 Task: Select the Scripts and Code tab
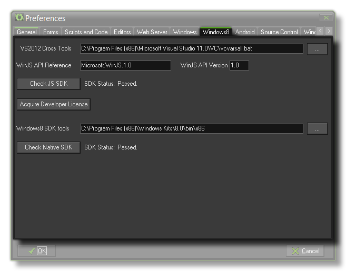tap(86, 32)
